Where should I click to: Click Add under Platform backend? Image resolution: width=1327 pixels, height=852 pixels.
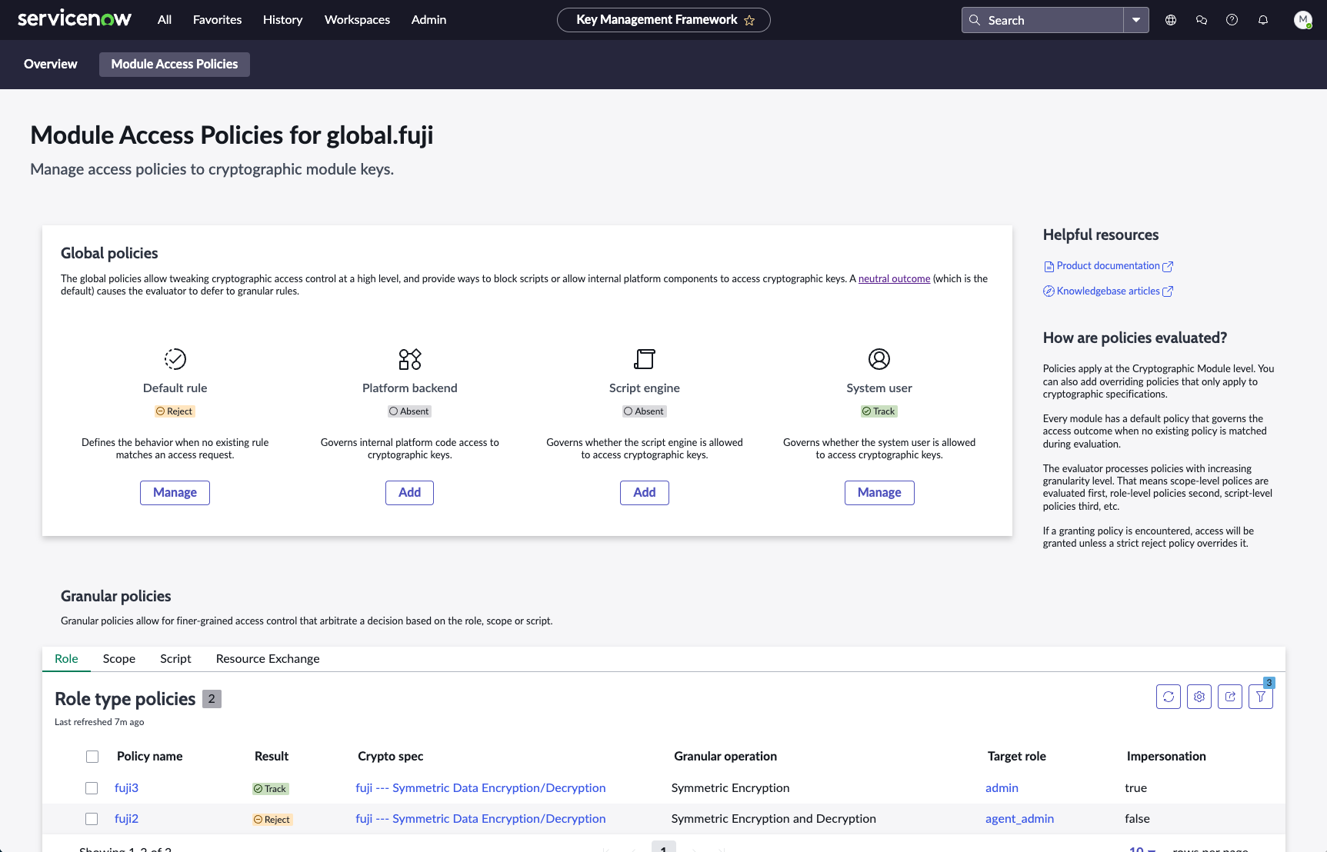pyautogui.click(x=409, y=493)
